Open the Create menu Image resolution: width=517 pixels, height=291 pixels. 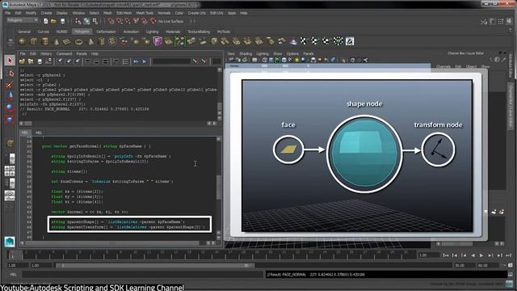(x=46, y=13)
